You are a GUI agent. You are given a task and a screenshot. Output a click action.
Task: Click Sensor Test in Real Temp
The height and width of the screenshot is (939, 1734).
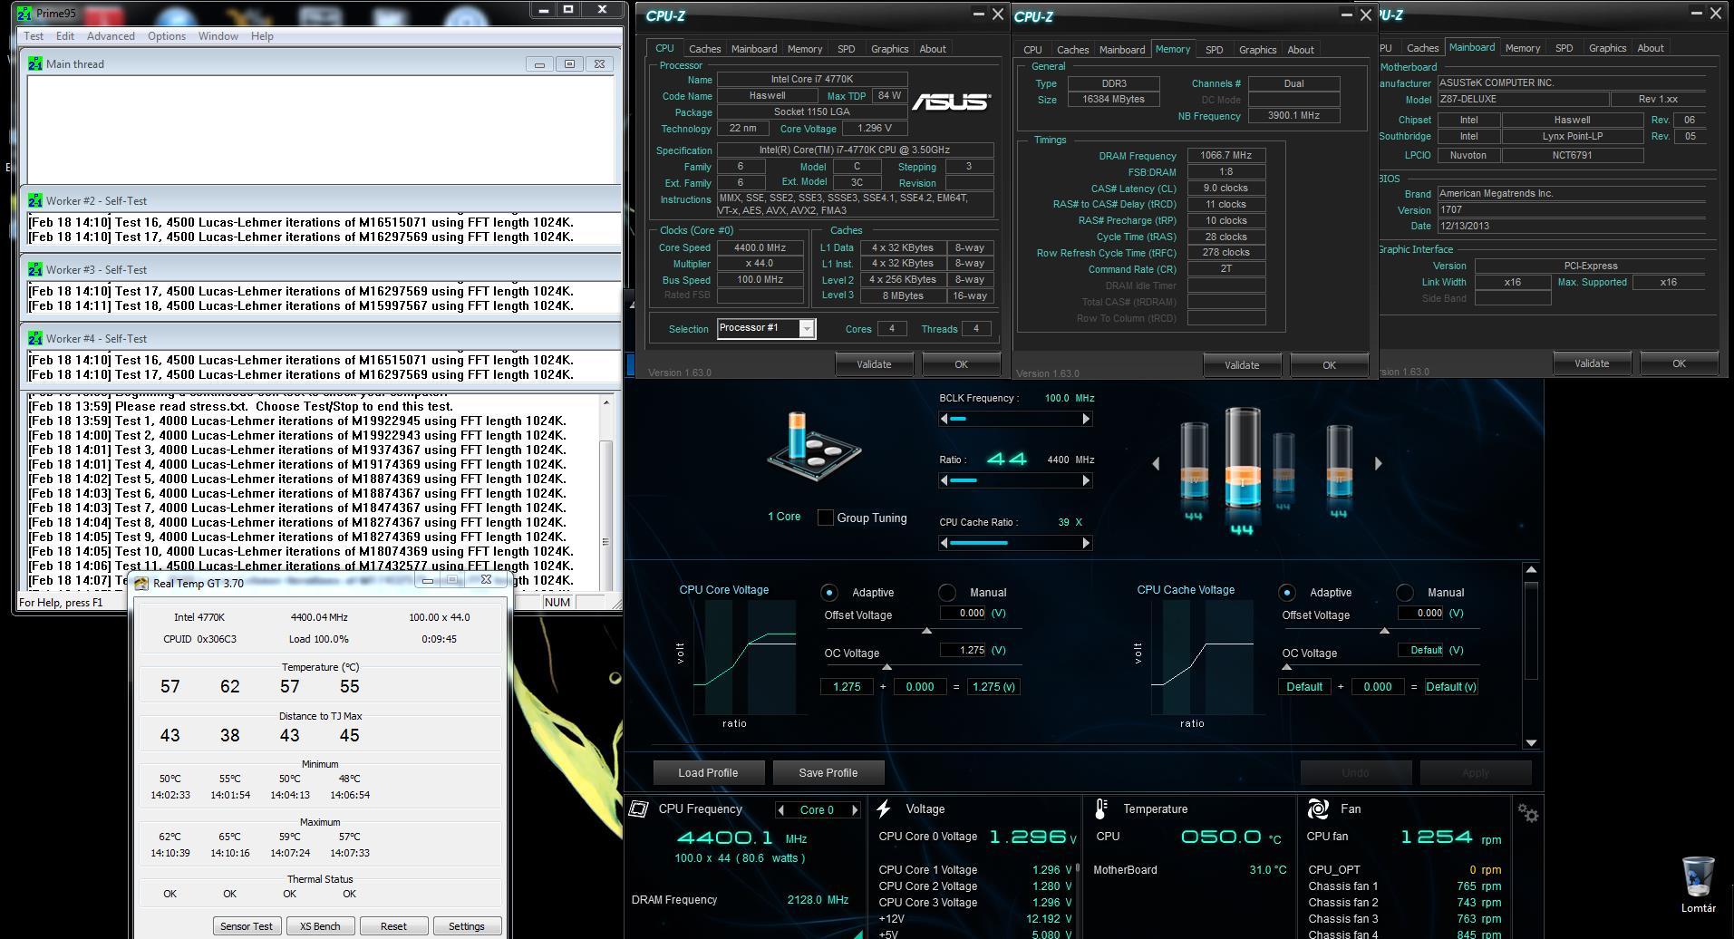[x=247, y=926]
